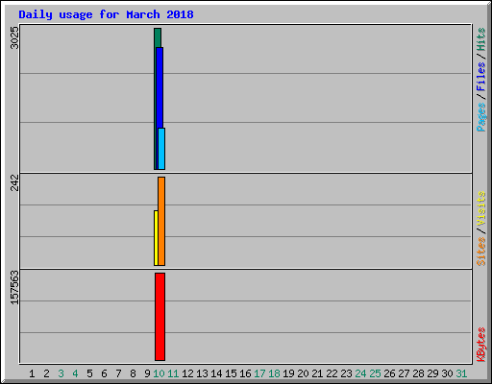Click the y-axis value 3025

pos(14,37)
